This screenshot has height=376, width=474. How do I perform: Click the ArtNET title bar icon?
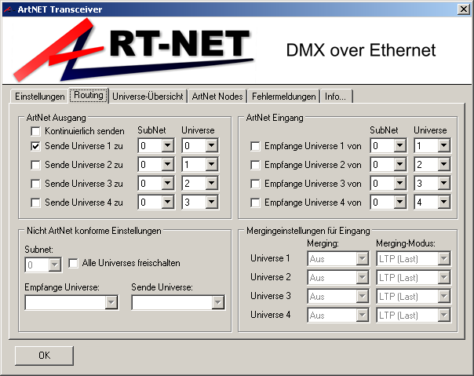click(x=9, y=9)
